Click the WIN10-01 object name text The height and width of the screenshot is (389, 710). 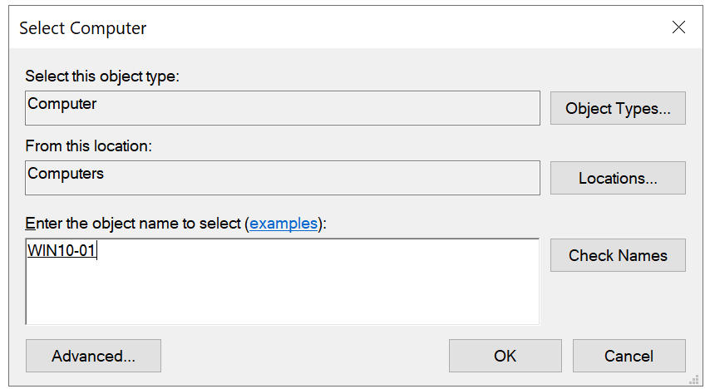pos(62,251)
